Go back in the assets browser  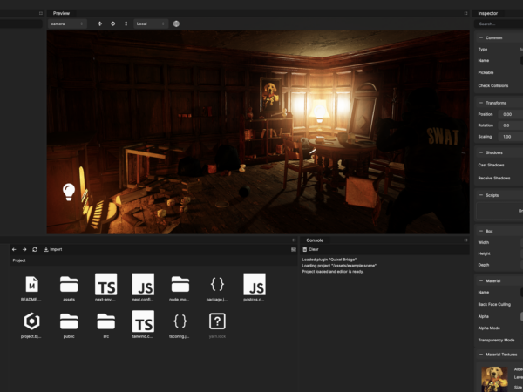point(14,249)
